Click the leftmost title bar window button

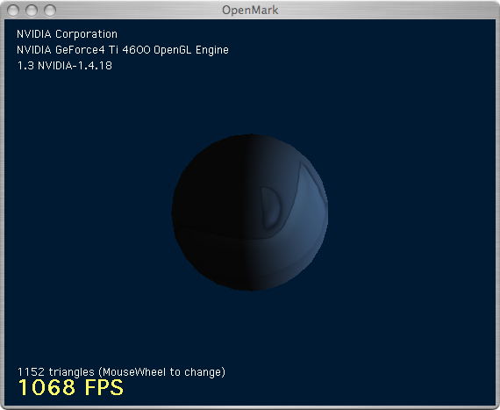coord(13,11)
